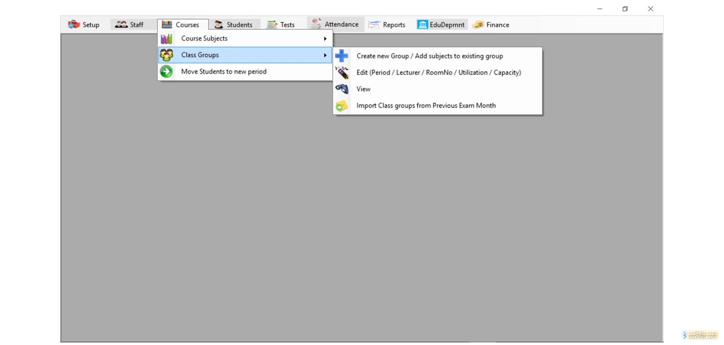Follow the cssSlider.com watermark link
The width and height of the screenshot is (724, 345).
[x=700, y=335]
